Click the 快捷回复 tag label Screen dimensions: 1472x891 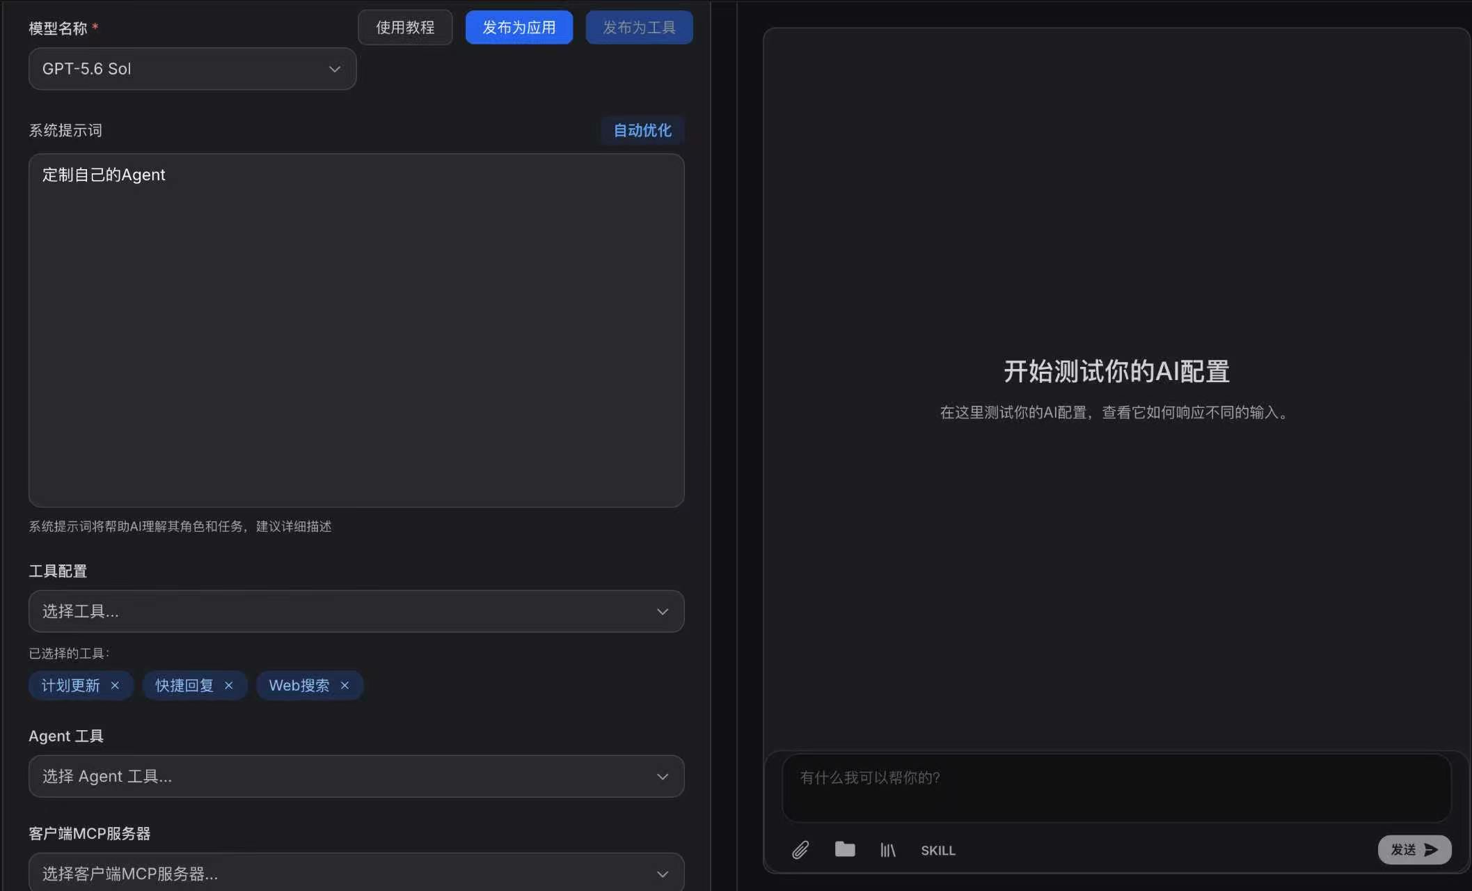coord(184,686)
